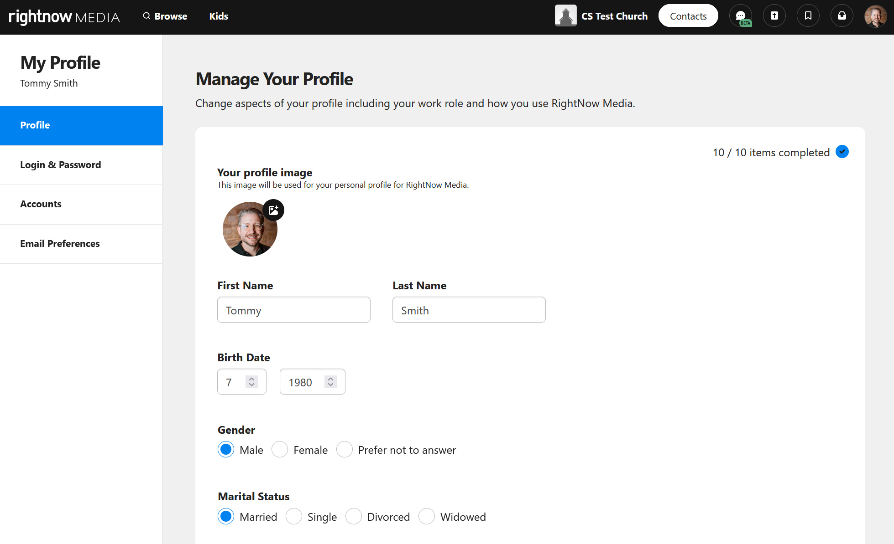Open saved bookmarks icon
894x544 pixels.
pos(808,16)
